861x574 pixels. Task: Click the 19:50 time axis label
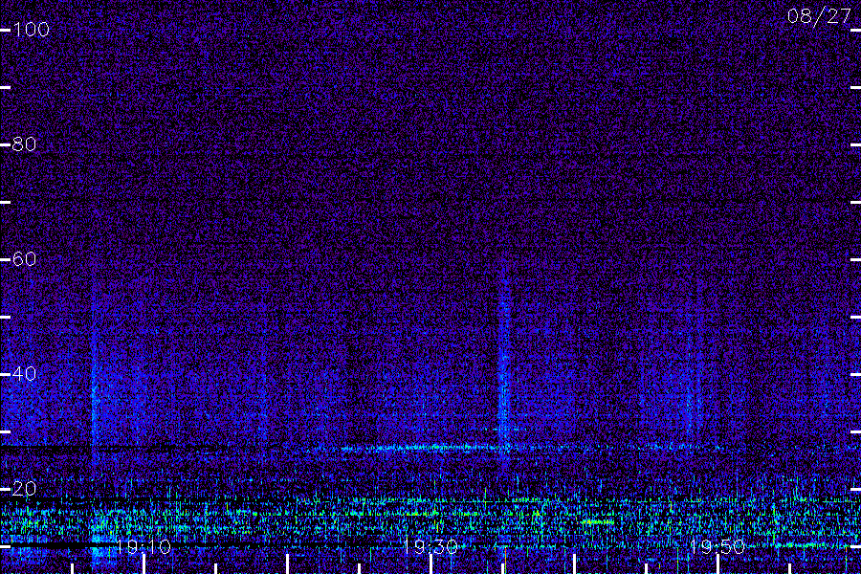717,546
